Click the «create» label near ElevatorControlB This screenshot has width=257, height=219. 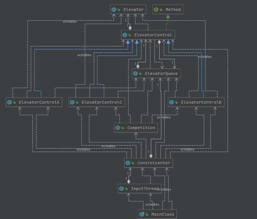[x=205, y=57]
